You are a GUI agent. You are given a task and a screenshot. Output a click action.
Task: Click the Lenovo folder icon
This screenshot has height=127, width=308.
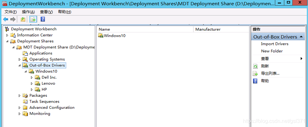(37, 83)
